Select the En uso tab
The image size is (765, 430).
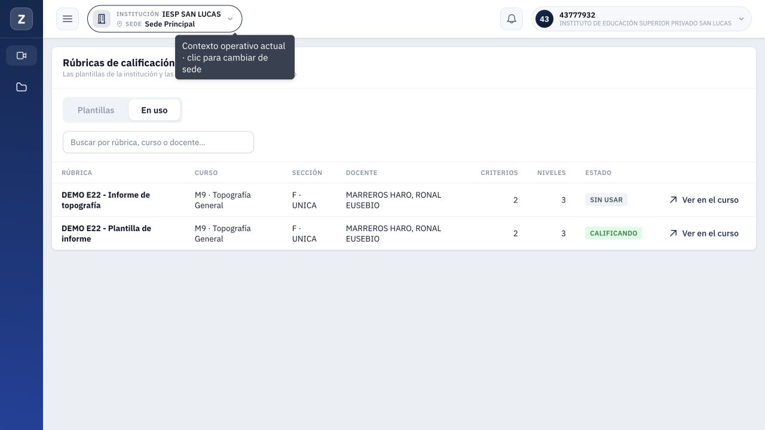click(x=154, y=110)
